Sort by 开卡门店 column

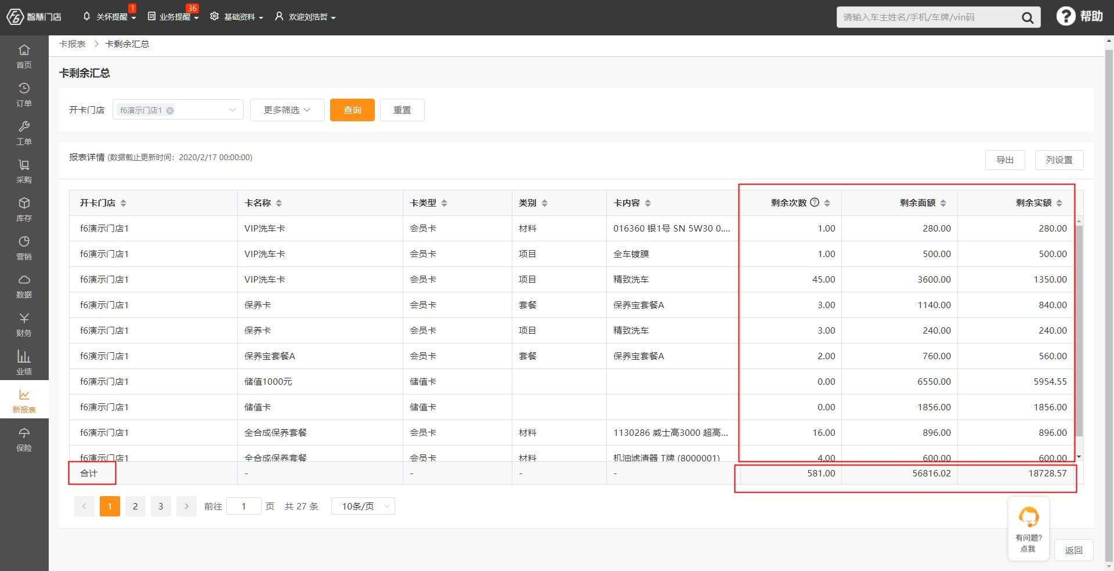coord(124,203)
